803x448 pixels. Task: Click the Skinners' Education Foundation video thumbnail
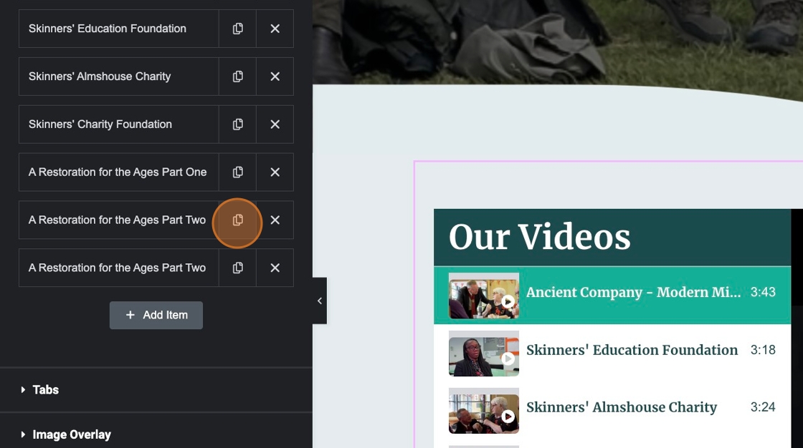click(484, 354)
